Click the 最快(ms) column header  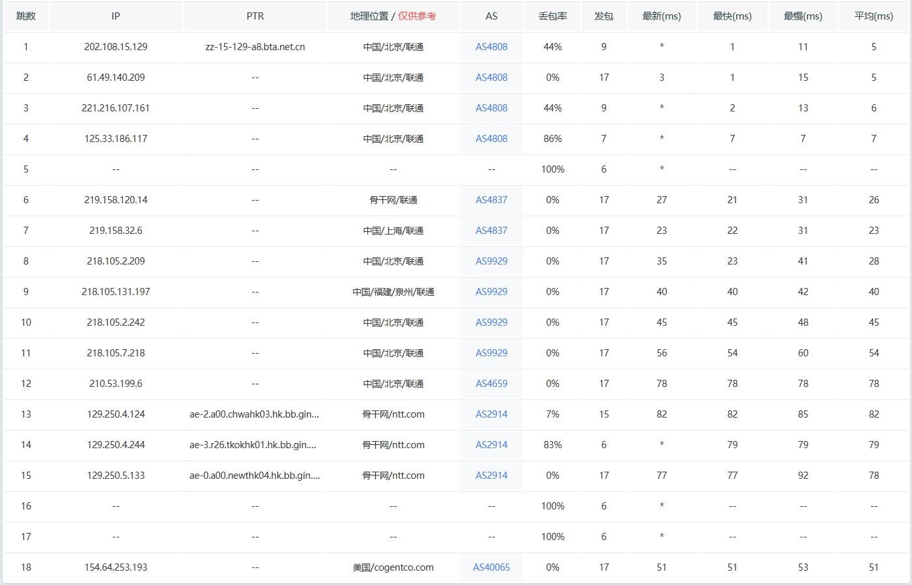(732, 16)
